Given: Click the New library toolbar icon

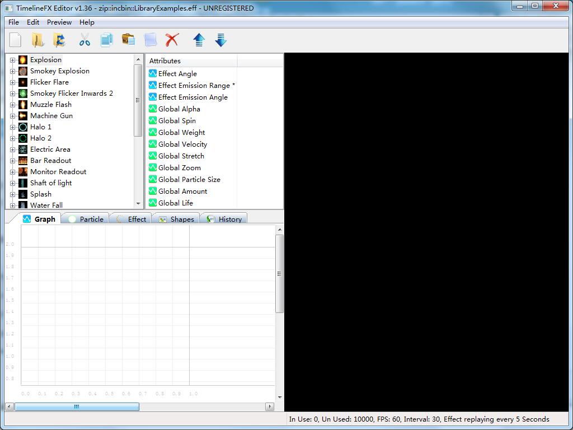Looking at the screenshot, I should [15, 40].
